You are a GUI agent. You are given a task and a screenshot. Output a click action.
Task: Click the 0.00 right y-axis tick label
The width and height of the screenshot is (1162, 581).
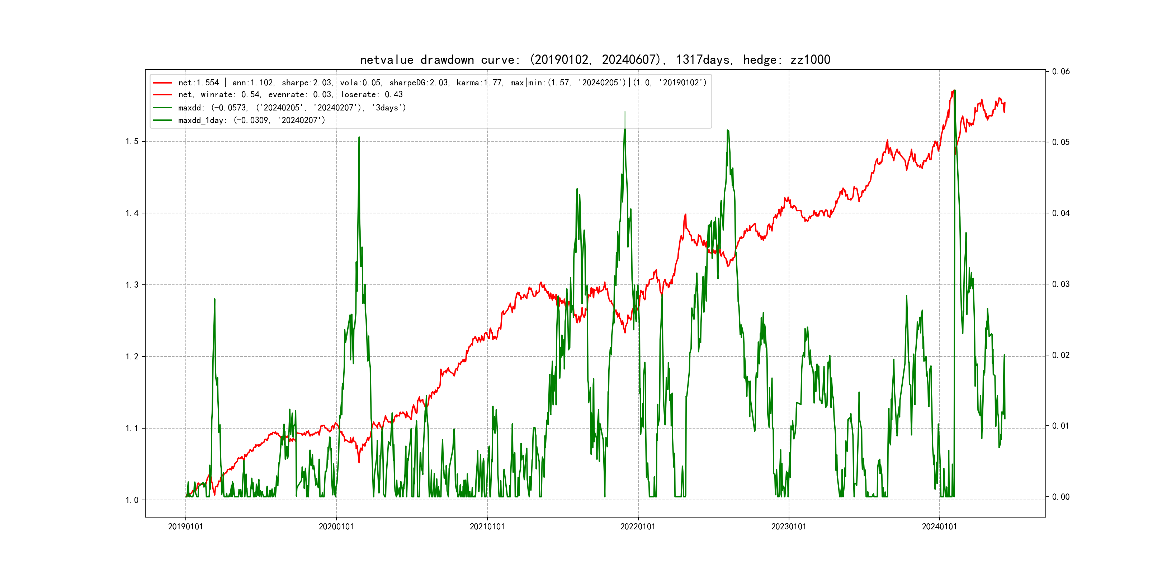[1061, 497]
